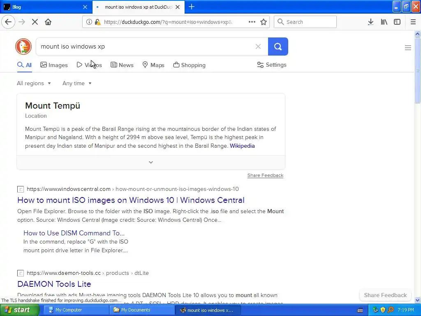Click the padlock warning icon
The height and width of the screenshot is (316, 421).
[98, 22]
